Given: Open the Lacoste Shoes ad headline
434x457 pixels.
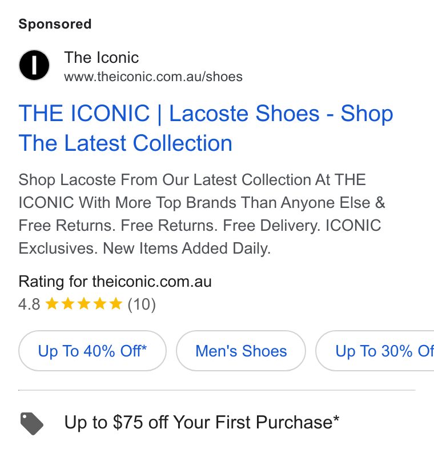Looking at the screenshot, I should [206, 128].
